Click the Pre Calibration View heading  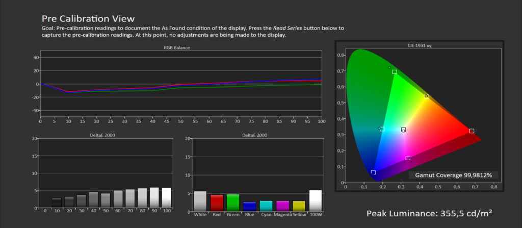coord(88,19)
